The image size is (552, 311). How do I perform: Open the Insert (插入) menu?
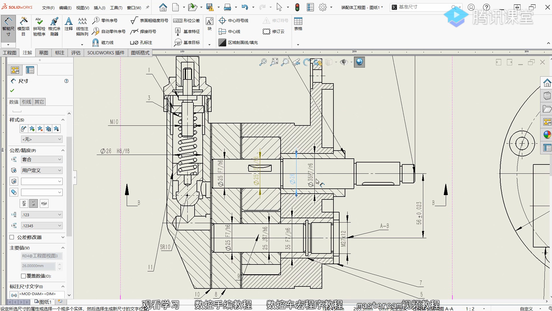(99, 8)
